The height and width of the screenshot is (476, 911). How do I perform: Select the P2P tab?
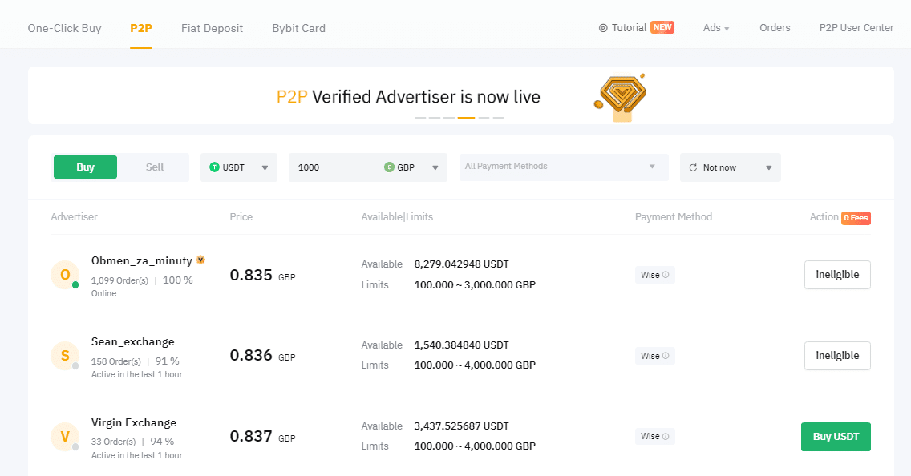click(141, 28)
